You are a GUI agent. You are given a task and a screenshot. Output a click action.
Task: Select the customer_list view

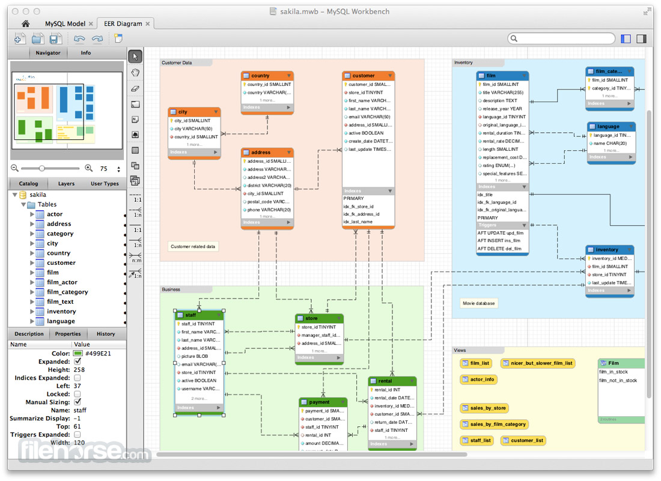pyautogui.click(x=523, y=441)
